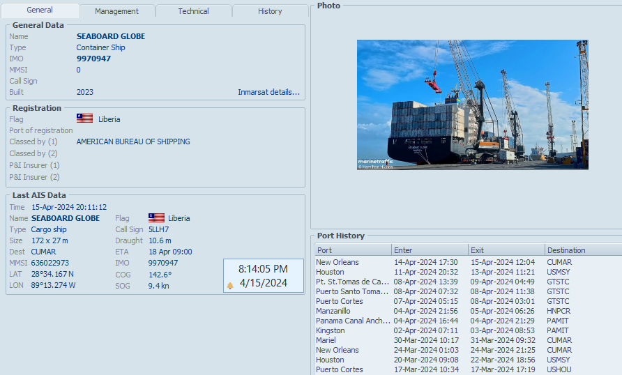Open the vessel photo thumbnail

473,105
